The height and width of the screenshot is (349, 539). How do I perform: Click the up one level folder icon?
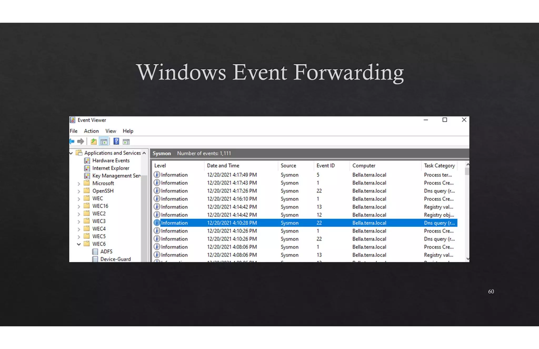[94, 141]
